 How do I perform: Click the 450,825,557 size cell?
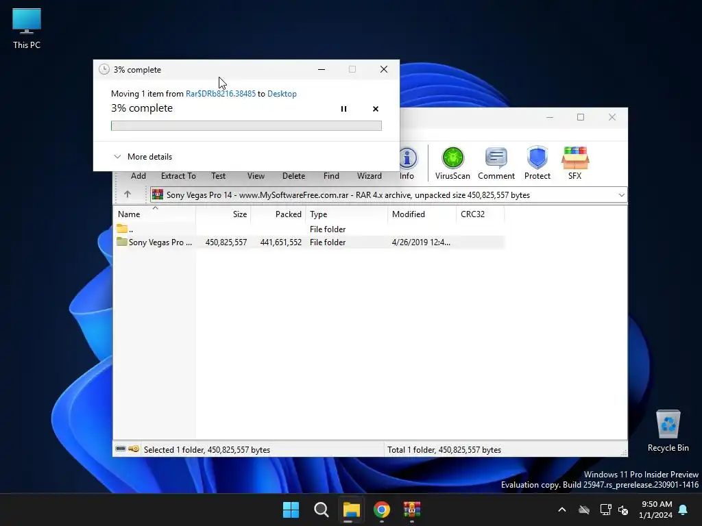(x=226, y=242)
